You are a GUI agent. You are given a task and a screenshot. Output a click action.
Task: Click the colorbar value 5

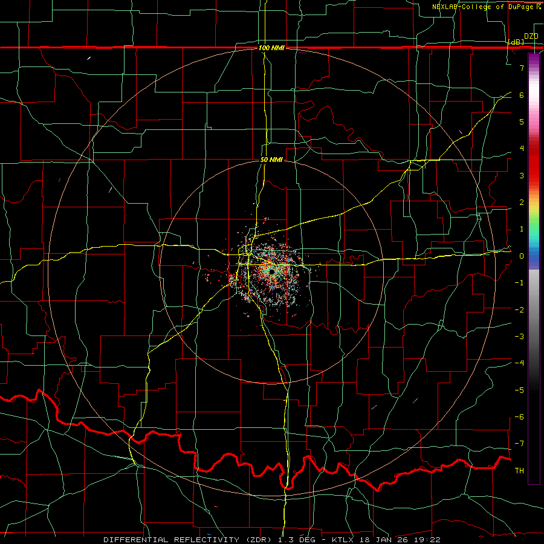click(522, 121)
